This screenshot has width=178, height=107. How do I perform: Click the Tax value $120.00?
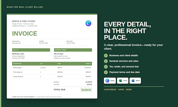pyautogui.click(x=90, y=85)
